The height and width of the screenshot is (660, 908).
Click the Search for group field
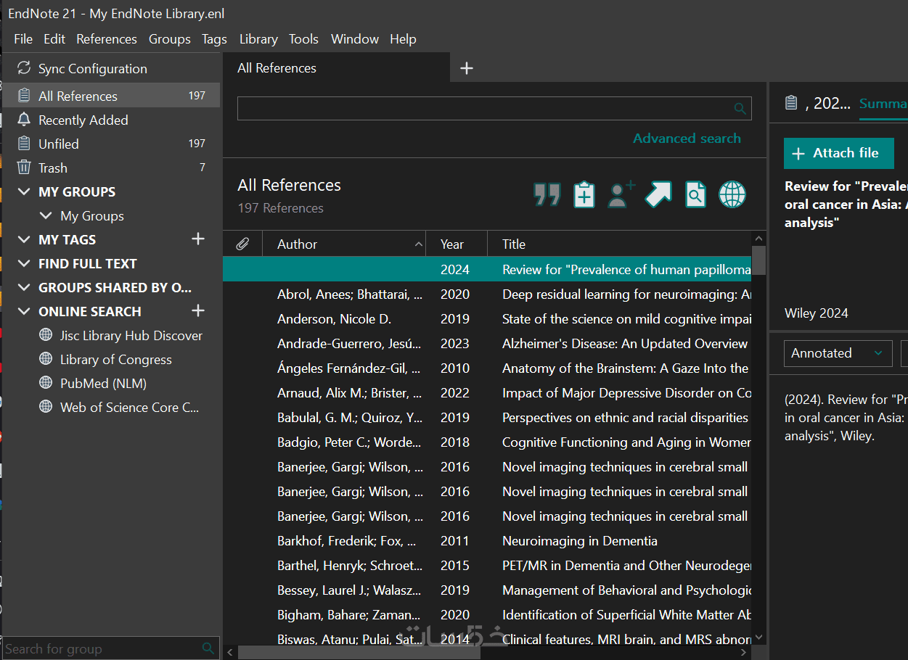click(x=102, y=648)
